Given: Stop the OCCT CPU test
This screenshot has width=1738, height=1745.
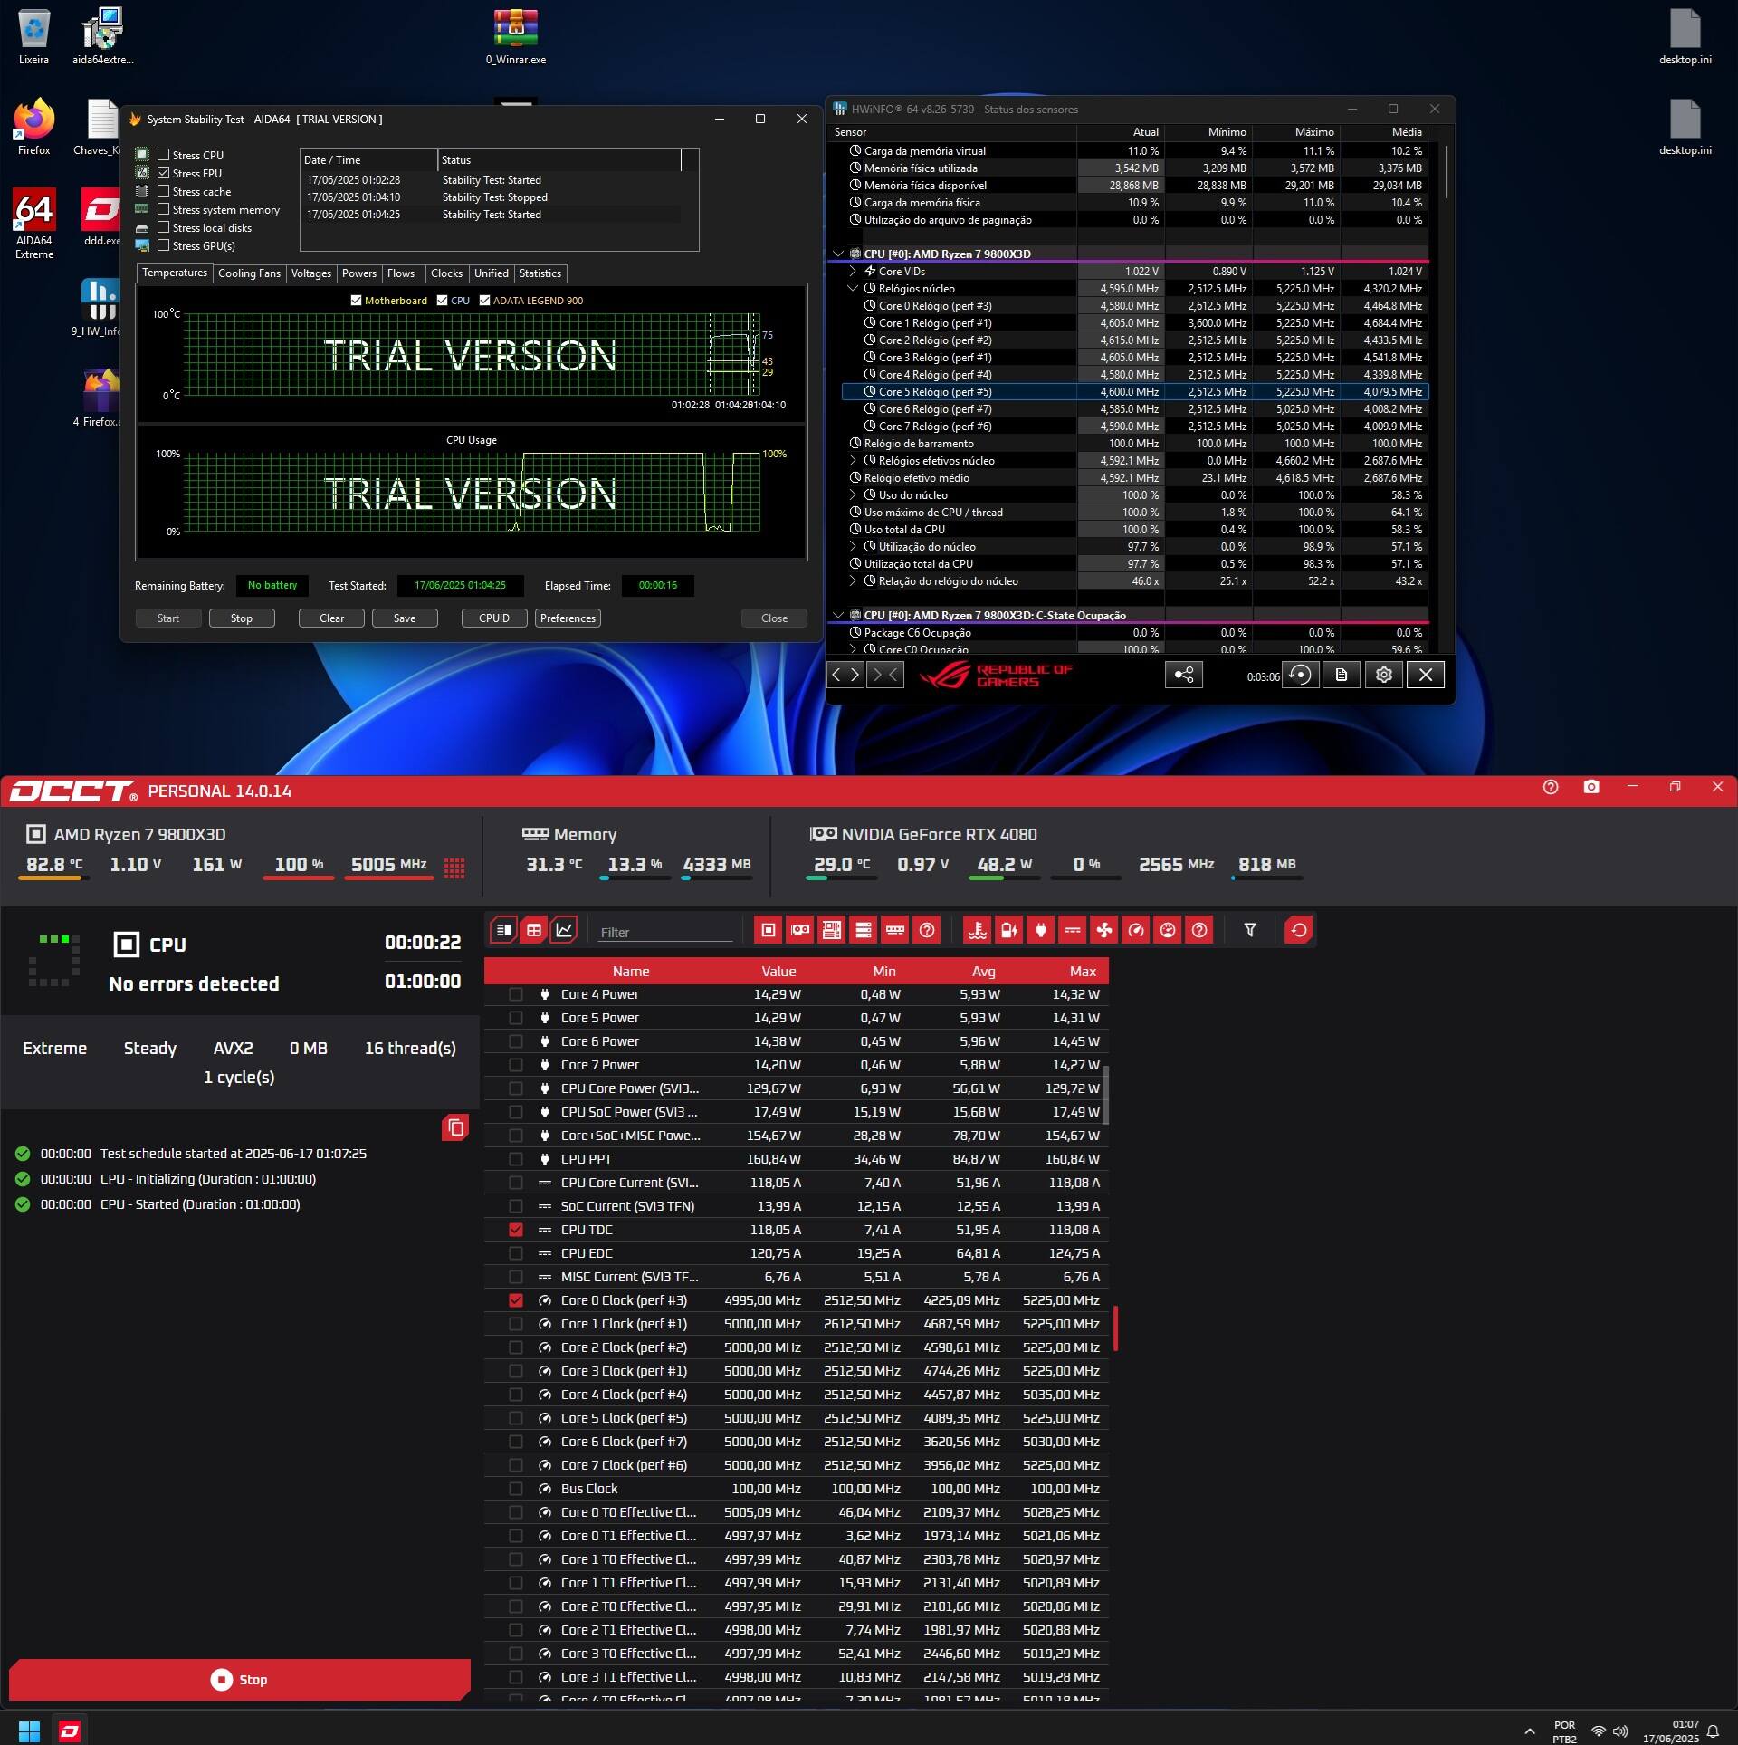Looking at the screenshot, I should tap(240, 1679).
